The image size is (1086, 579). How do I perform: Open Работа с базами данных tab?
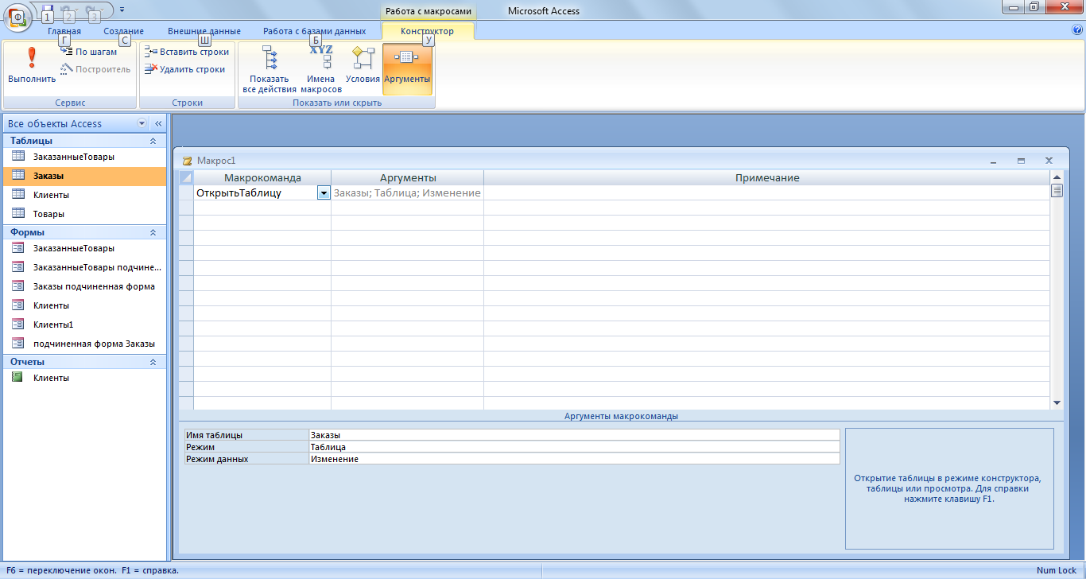tap(315, 31)
